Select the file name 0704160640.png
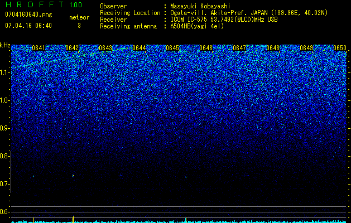This screenshot has width=351, height=223. click(28, 14)
